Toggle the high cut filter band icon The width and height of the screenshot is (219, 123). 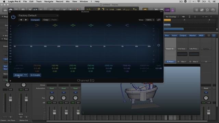click(x=145, y=25)
